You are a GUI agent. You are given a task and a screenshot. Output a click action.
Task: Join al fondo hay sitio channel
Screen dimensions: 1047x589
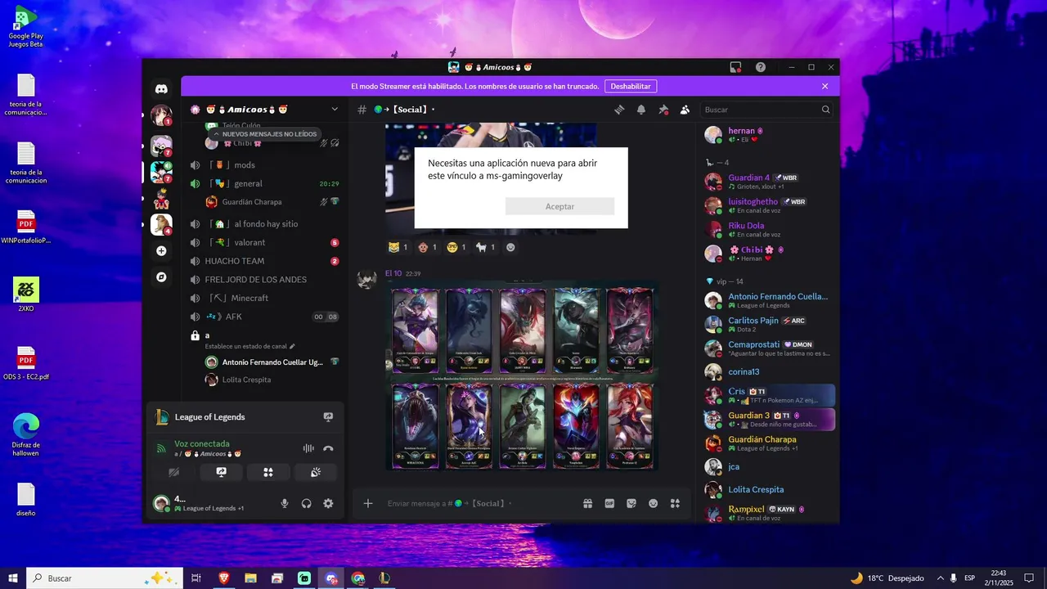click(264, 224)
